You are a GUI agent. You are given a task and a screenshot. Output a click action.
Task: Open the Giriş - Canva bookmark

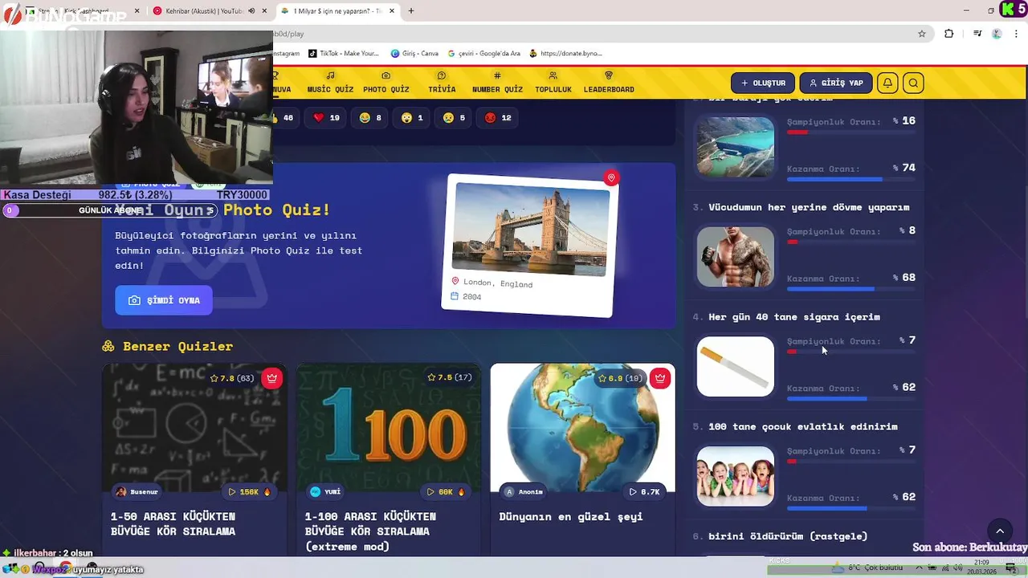414,54
